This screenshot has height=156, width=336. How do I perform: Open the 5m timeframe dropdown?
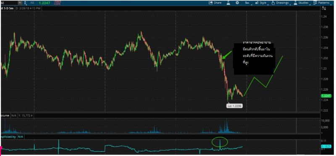[x=247, y=3]
